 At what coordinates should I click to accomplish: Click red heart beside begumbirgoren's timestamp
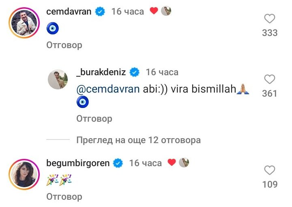172,162
